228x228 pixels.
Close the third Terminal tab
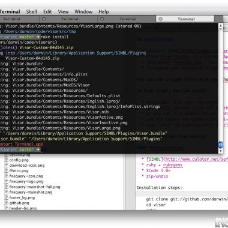(102, 19)
